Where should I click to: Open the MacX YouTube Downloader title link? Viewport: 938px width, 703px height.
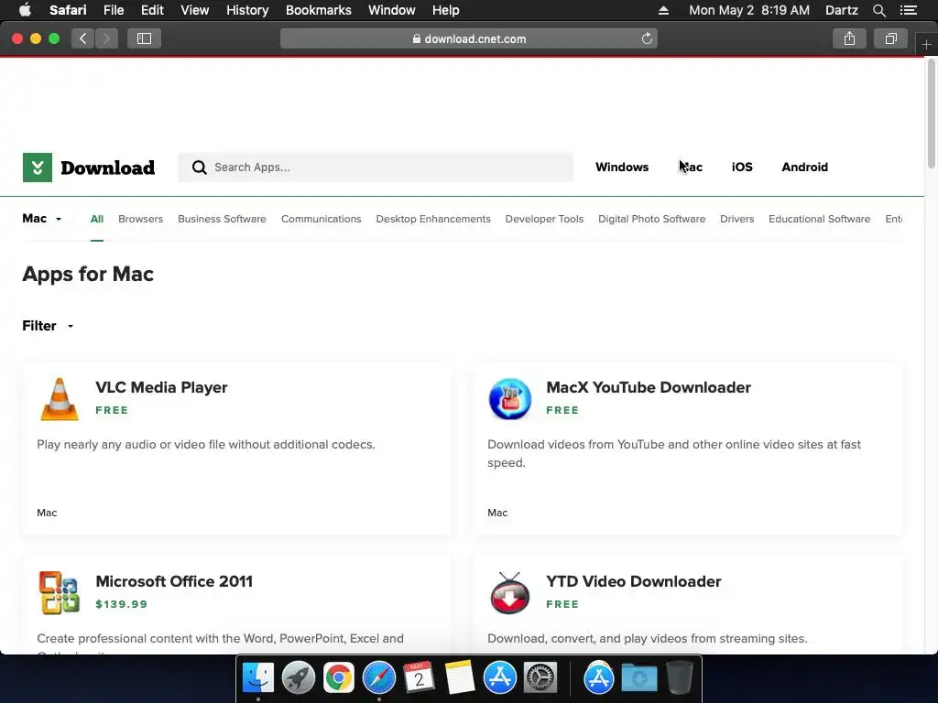(x=649, y=387)
